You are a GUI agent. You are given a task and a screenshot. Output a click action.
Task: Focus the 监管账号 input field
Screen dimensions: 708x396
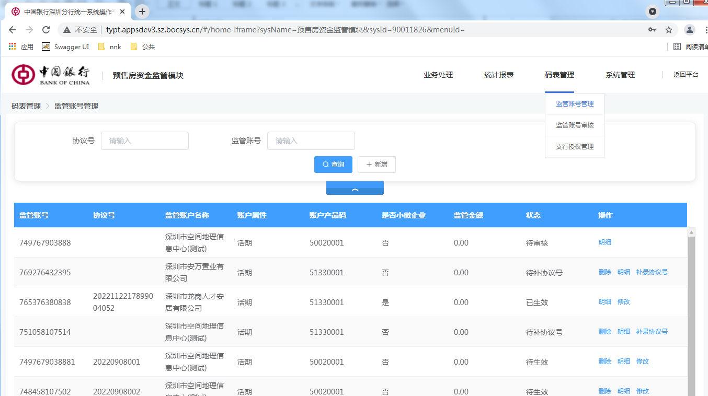click(311, 141)
